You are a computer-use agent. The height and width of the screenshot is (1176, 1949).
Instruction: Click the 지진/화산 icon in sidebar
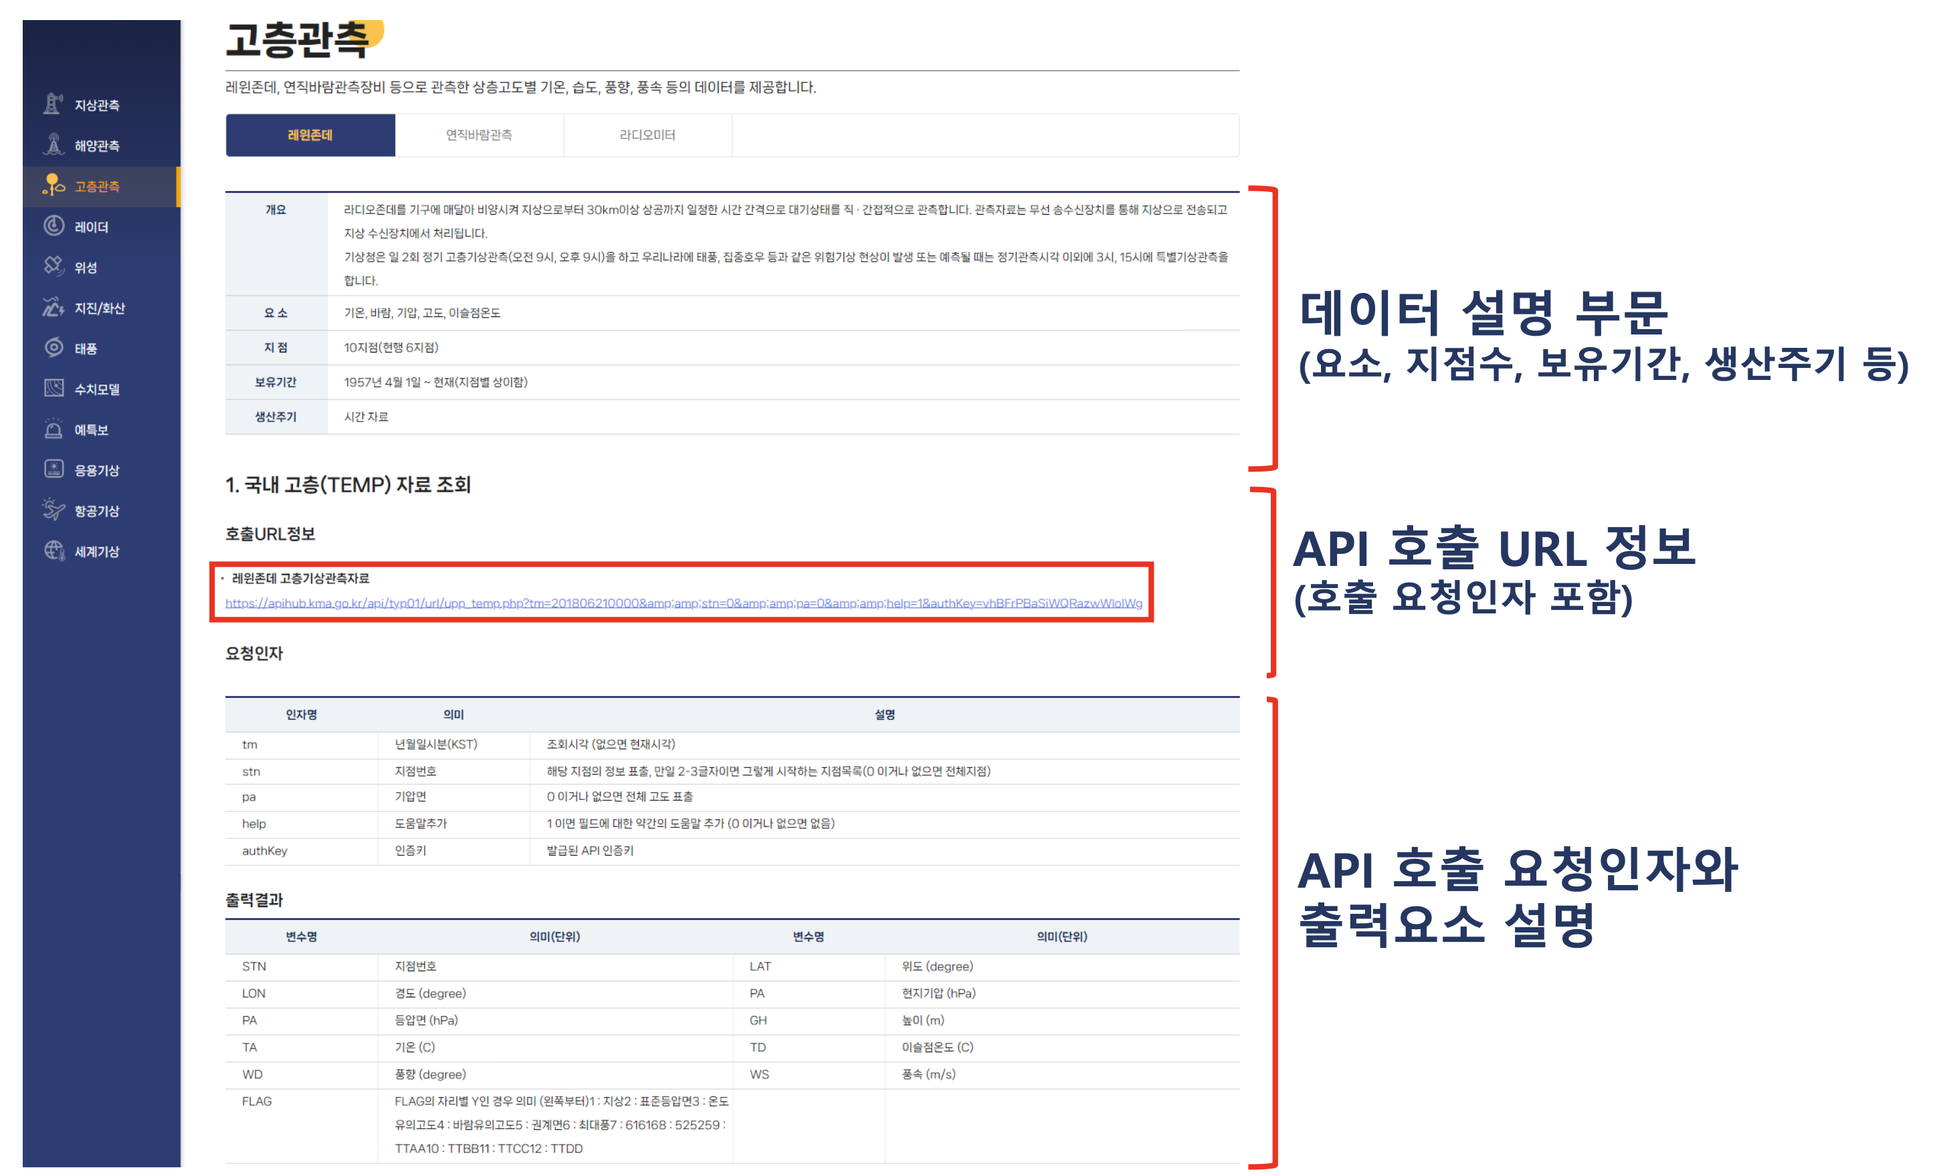[x=53, y=307]
